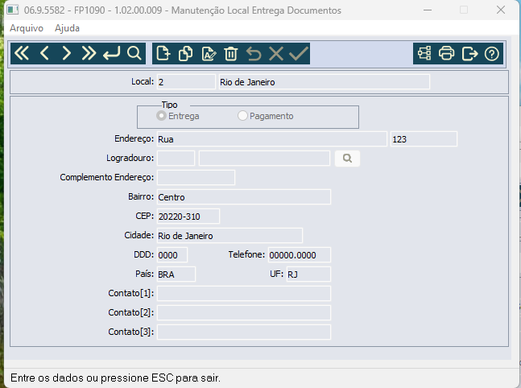521x388 pixels.
Task: Click the address number field 123
Action: click(x=424, y=139)
